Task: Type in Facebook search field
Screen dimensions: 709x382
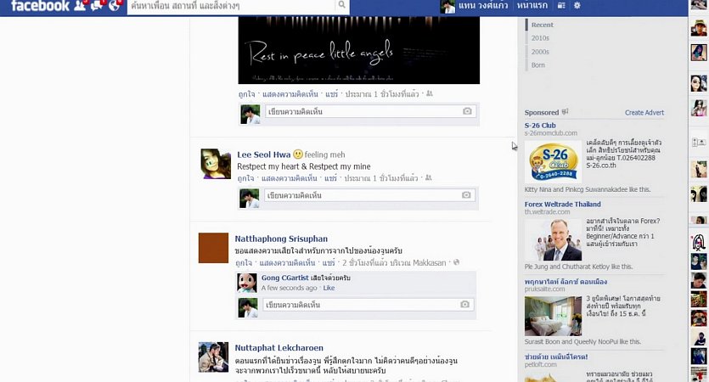Action: click(229, 6)
